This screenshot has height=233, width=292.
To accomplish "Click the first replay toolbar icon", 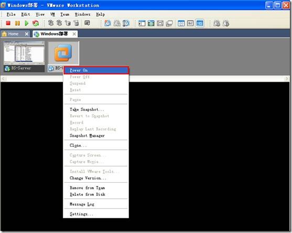I will click(217, 23).
